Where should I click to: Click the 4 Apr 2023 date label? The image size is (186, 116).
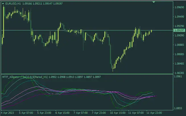pyautogui.click(x=8, y=112)
